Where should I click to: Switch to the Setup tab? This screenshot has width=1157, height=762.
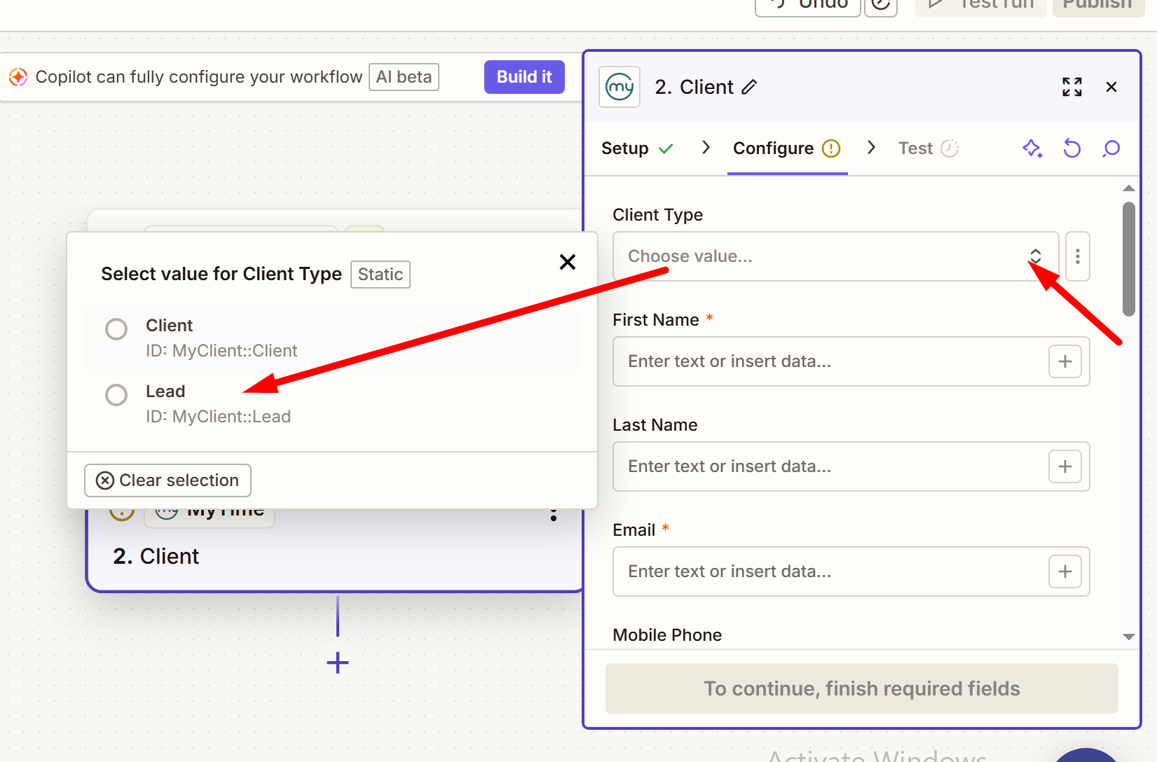pyautogui.click(x=637, y=148)
